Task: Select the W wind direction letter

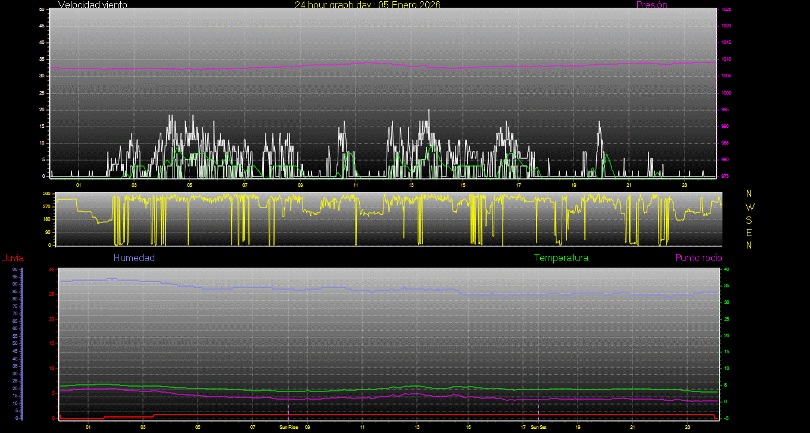Action: (x=749, y=207)
